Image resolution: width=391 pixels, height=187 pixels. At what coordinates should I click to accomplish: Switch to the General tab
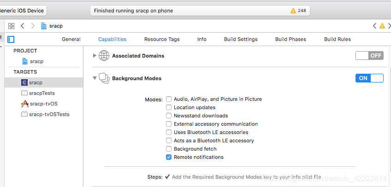(71, 39)
